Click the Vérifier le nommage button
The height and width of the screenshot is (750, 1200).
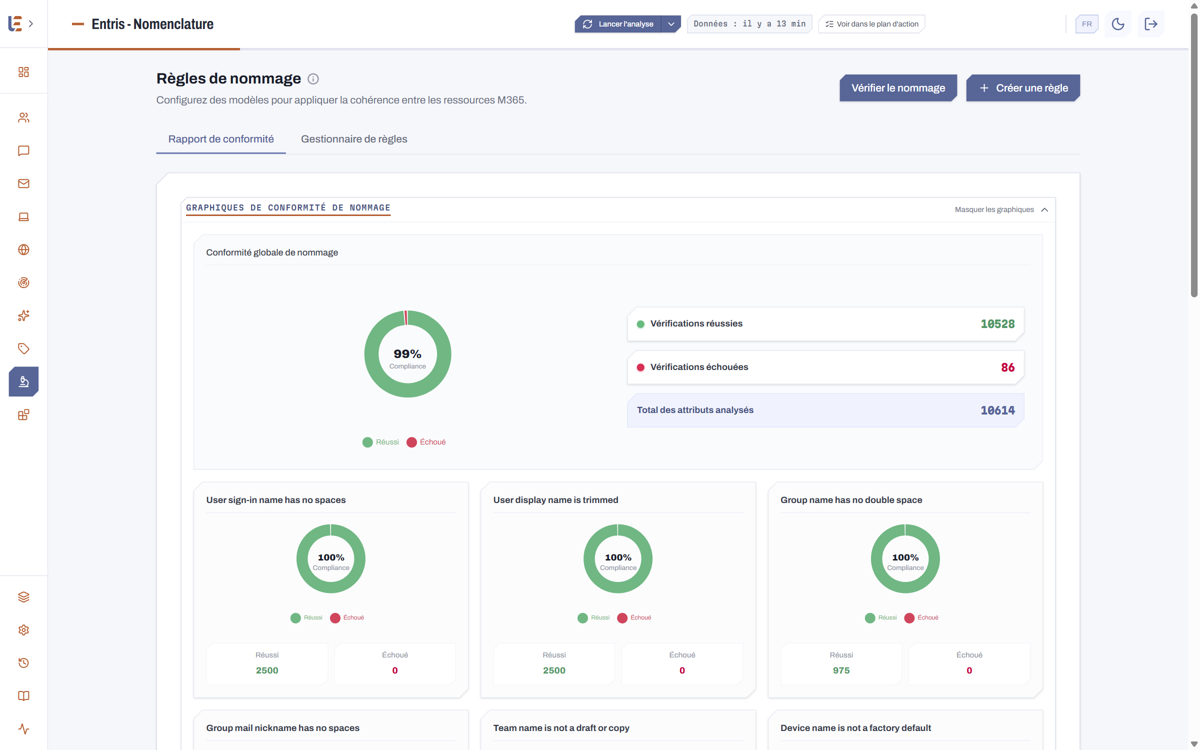[x=898, y=88]
